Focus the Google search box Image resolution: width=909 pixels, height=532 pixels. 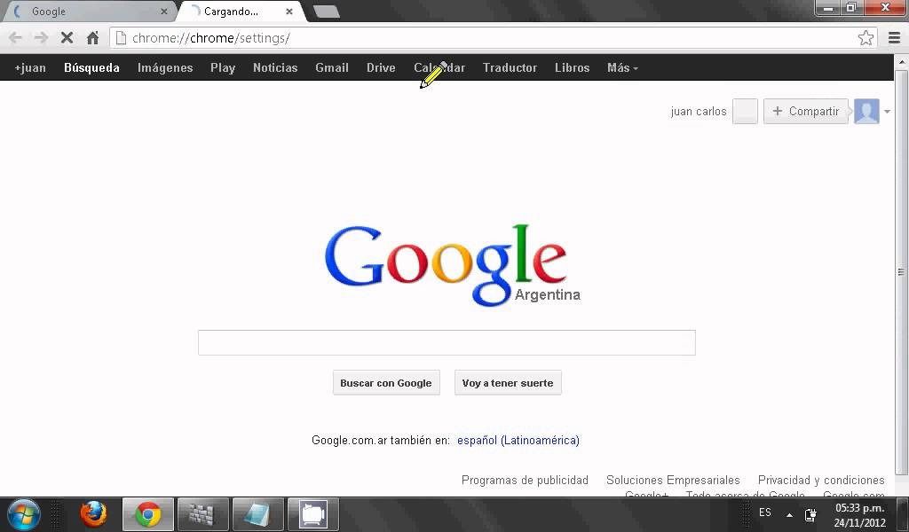pyautogui.click(x=447, y=343)
